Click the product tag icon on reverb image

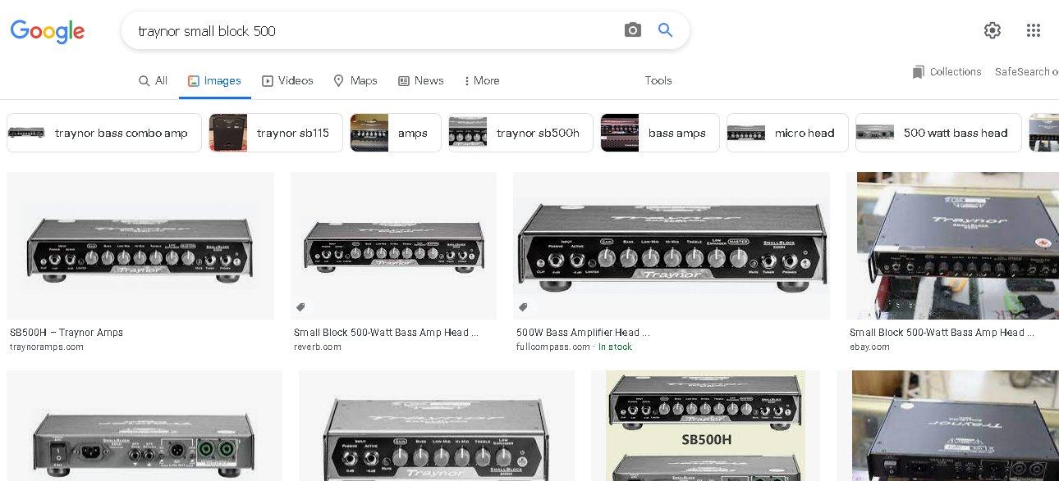click(300, 307)
